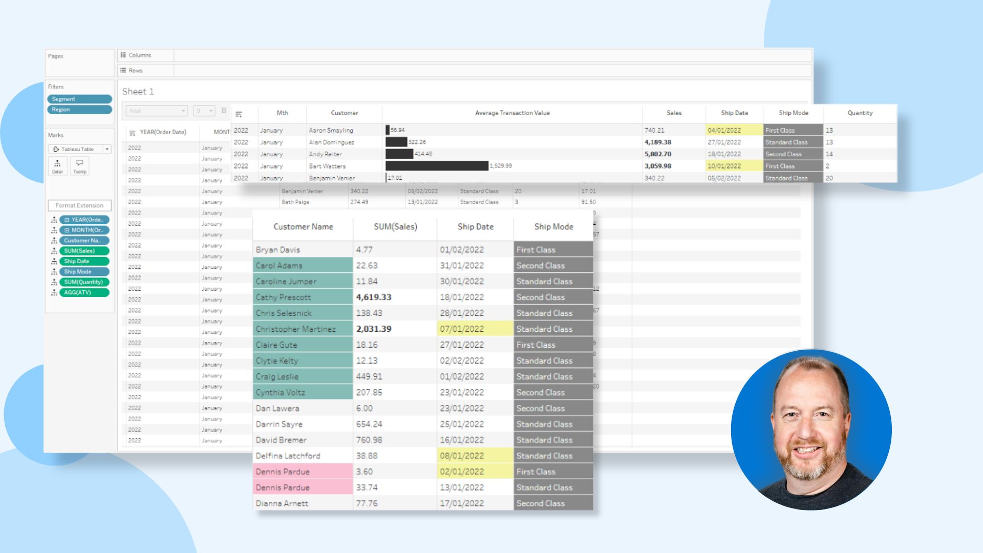Click Dennis Pardue pink cell with 33.74 sales

pos(303,488)
